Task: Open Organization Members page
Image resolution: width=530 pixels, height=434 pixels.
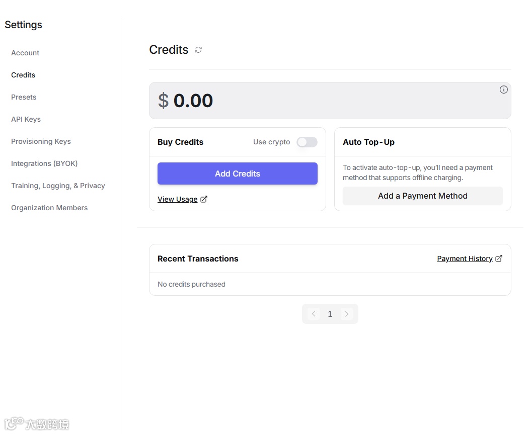Action: pyautogui.click(x=49, y=208)
